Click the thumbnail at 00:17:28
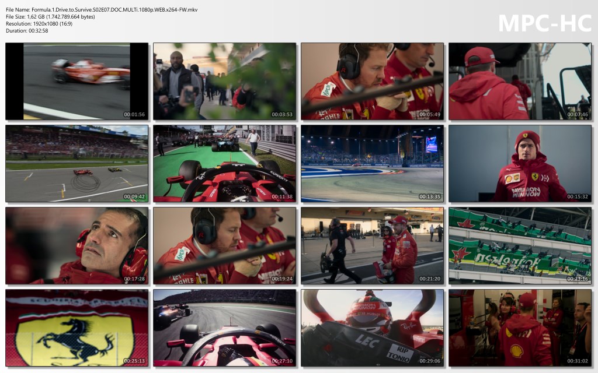Viewport: 598px width, 373px height. coord(77,245)
